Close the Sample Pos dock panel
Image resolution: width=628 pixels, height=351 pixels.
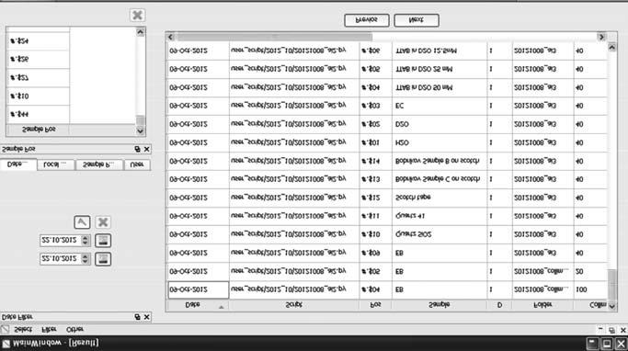coord(146,149)
